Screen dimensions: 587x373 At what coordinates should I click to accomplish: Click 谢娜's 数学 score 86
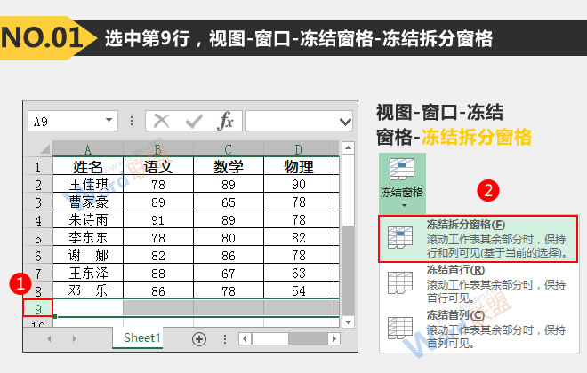point(229,255)
